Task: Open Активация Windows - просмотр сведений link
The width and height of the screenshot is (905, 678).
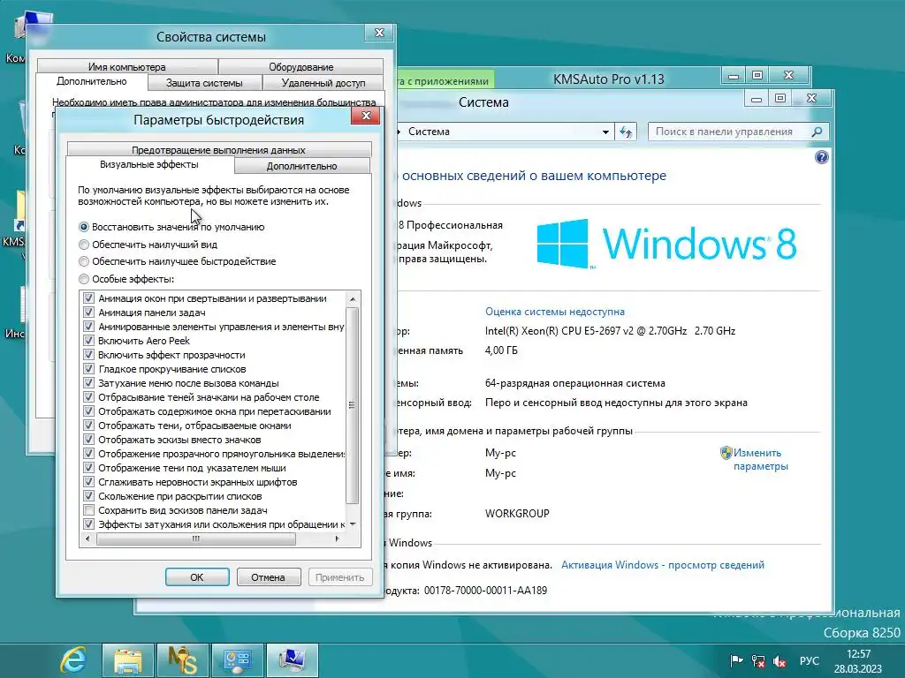Action: click(x=663, y=565)
